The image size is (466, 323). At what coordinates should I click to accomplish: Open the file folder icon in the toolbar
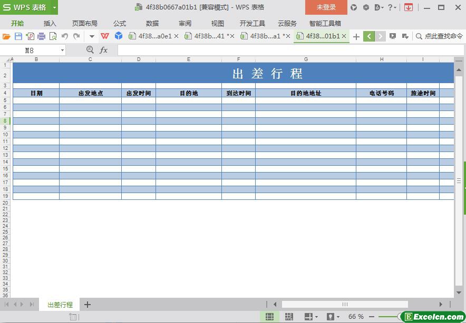(x=6, y=36)
